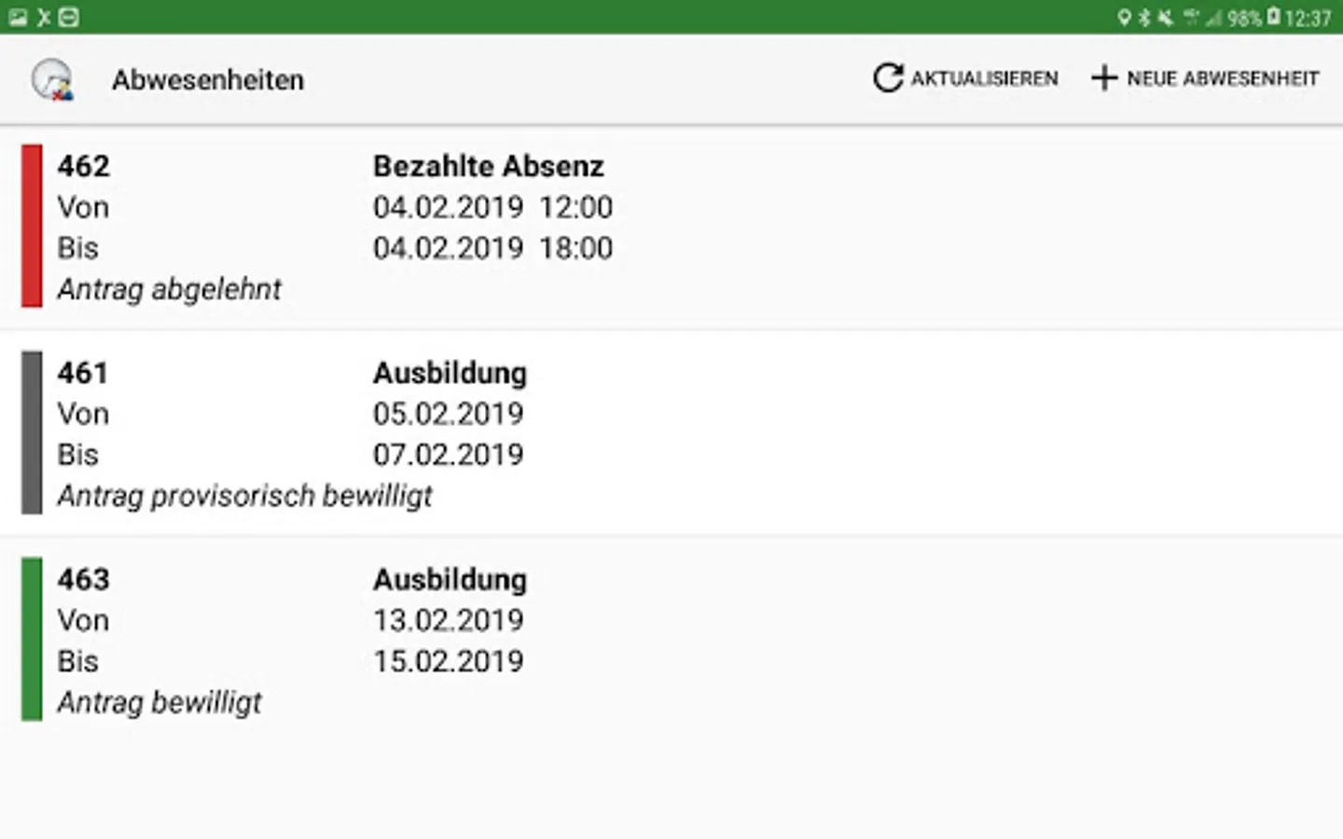Click the green status bar of entry 463

(32, 640)
